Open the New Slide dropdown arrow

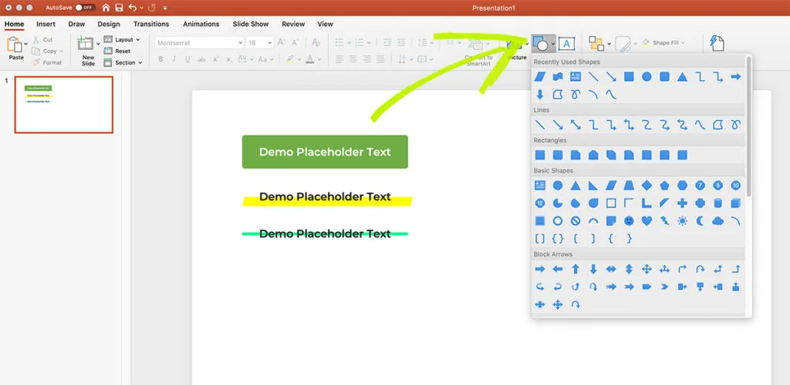(98, 44)
